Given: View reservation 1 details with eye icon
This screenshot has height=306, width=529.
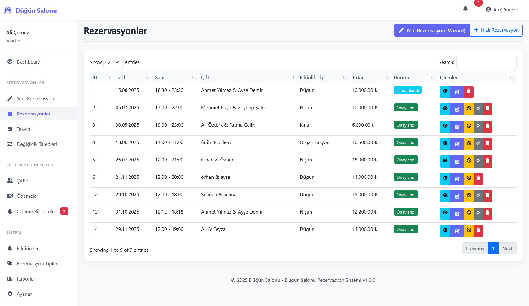Looking at the screenshot, I should (x=445, y=92).
